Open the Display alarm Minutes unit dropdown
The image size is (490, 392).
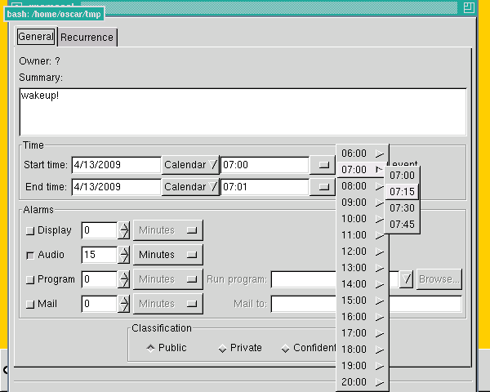pos(167,230)
